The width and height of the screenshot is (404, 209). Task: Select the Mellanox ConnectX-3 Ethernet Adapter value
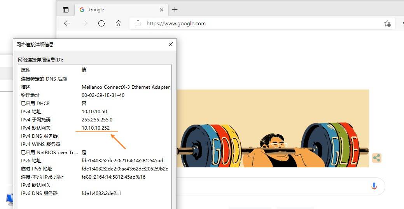126,87
